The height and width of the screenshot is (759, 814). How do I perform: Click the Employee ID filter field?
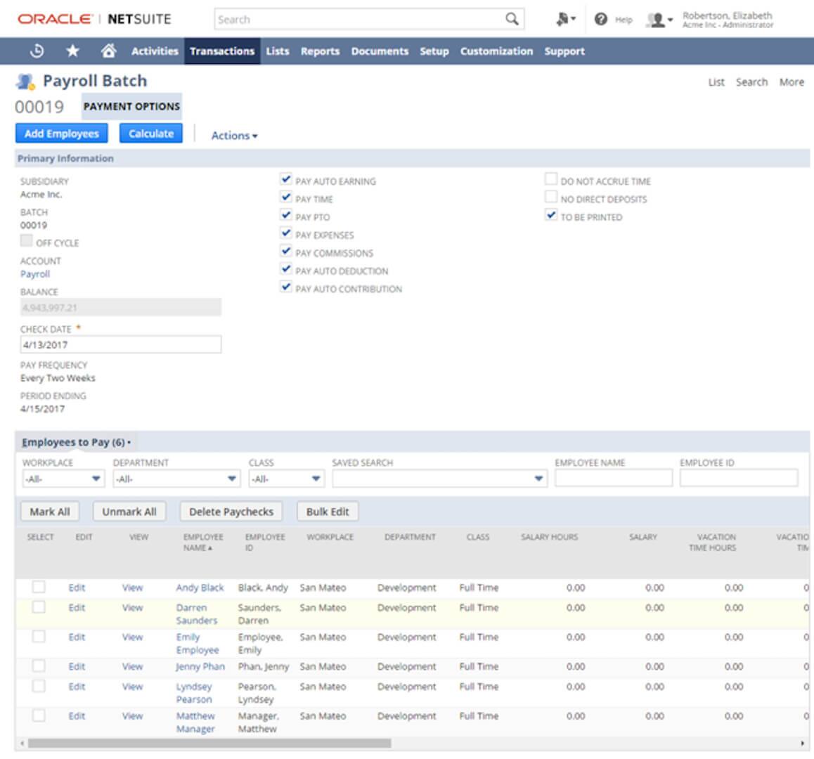(739, 478)
